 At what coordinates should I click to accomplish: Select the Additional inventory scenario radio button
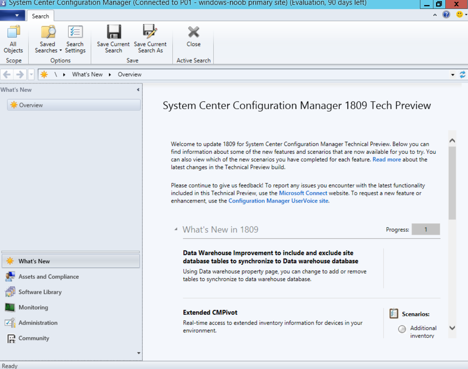[402, 329]
